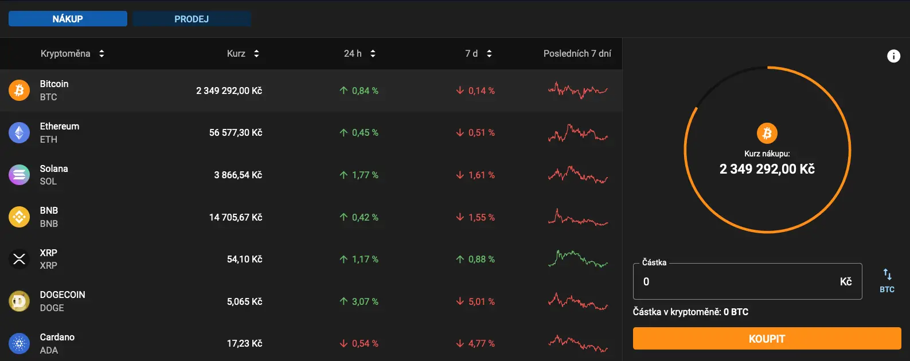Click BNB's 7 d change 1,55 %
This screenshot has width=910, height=361.
click(475, 217)
